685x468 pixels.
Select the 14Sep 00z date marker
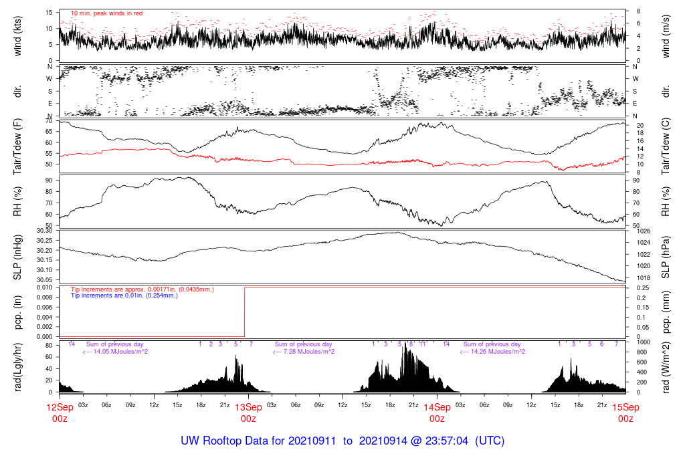coord(437,413)
